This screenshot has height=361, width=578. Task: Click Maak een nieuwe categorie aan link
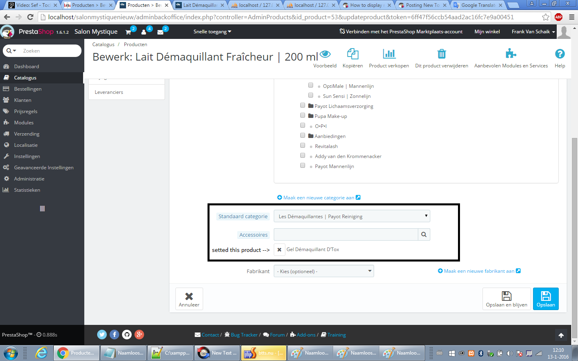[x=319, y=197]
